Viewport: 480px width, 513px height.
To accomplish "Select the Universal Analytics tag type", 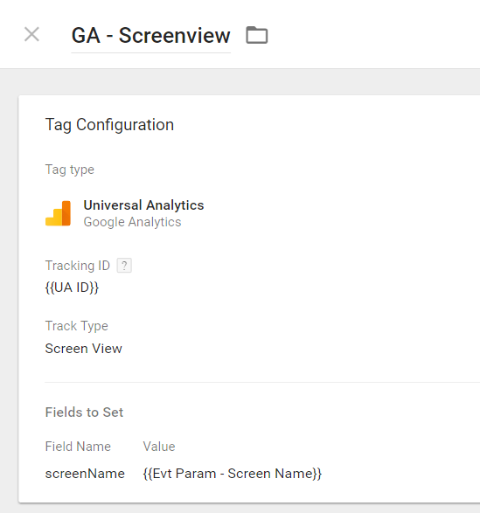I will click(143, 205).
